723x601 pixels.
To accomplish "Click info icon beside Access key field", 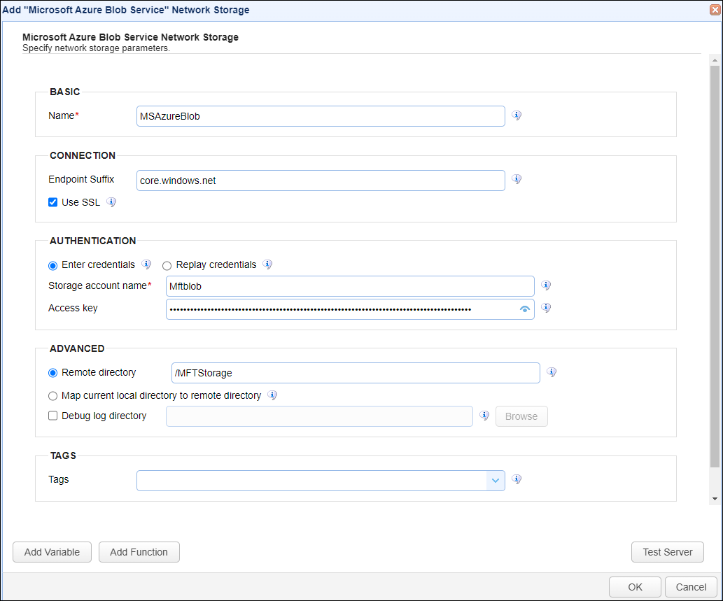I will (x=546, y=307).
